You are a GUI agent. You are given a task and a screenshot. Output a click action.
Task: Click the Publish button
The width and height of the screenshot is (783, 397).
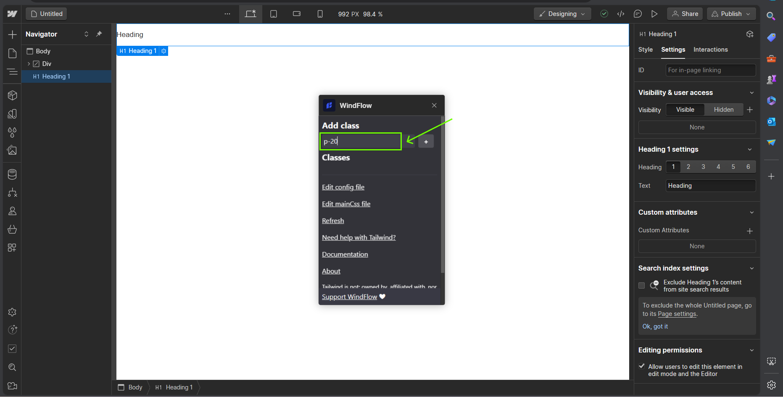pyautogui.click(x=731, y=14)
